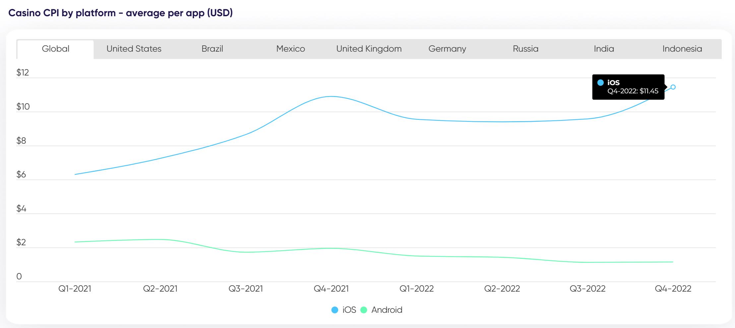Toggle the Android series in legend
Image resolution: width=735 pixels, height=328 pixels.
(387, 310)
